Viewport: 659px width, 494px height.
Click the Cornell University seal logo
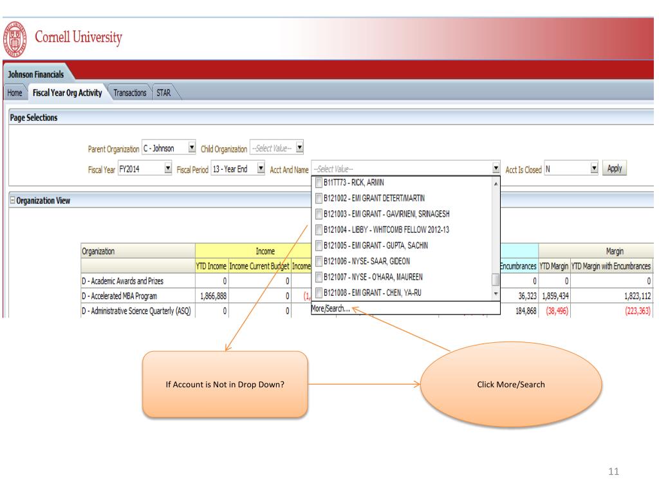point(15,39)
